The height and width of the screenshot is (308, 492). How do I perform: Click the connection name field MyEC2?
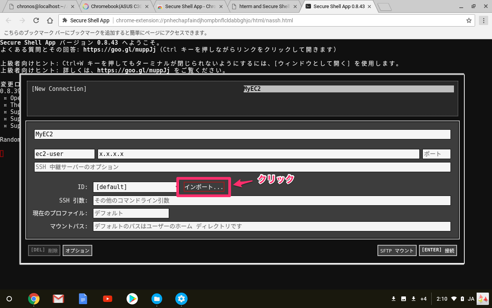coord(243,134)
